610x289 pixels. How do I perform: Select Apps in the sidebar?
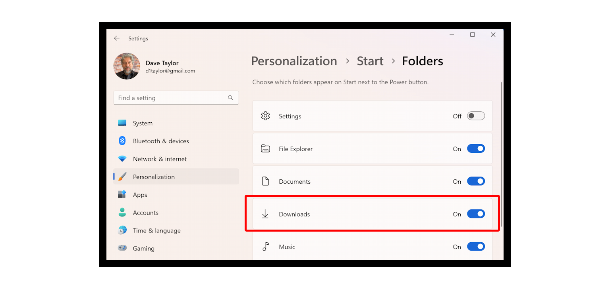pos(140,194)
